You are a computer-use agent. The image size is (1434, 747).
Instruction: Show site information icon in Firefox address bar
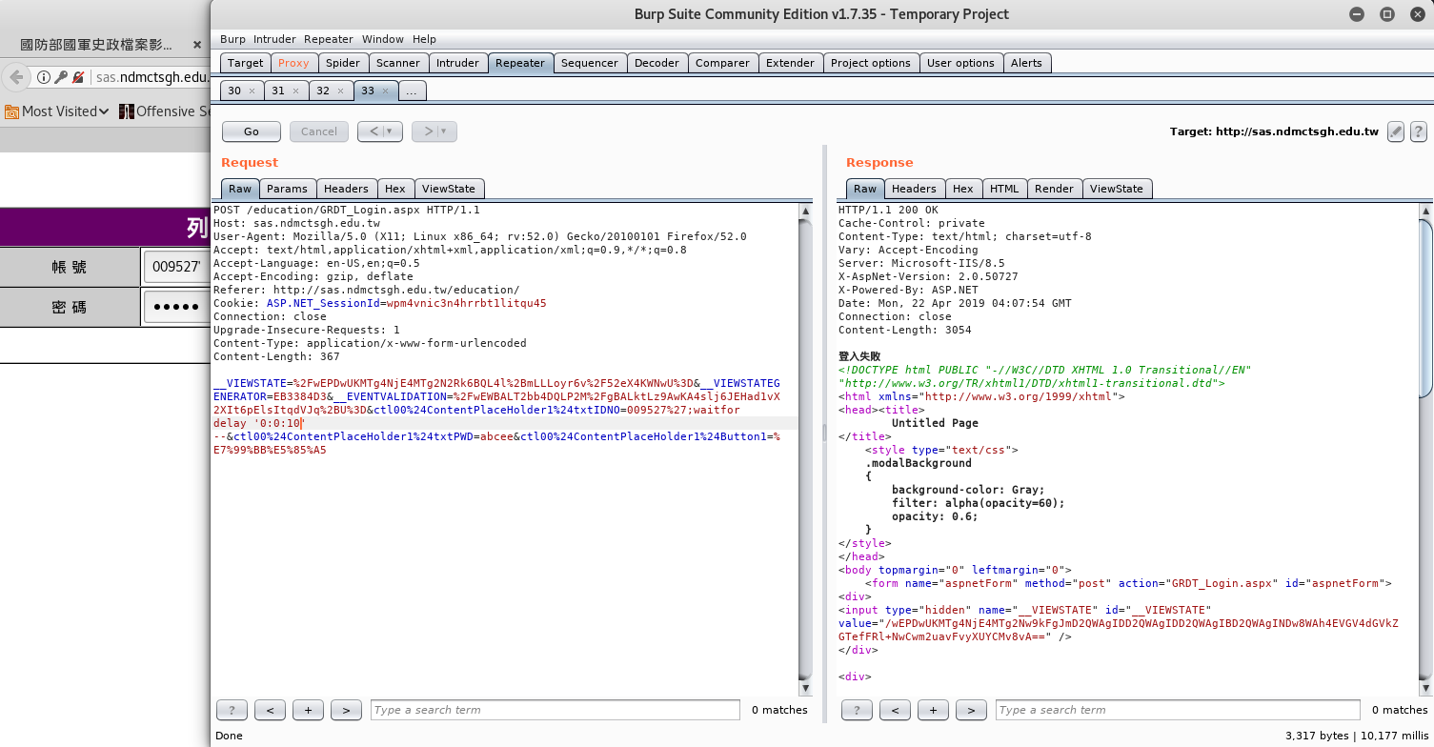43,77
